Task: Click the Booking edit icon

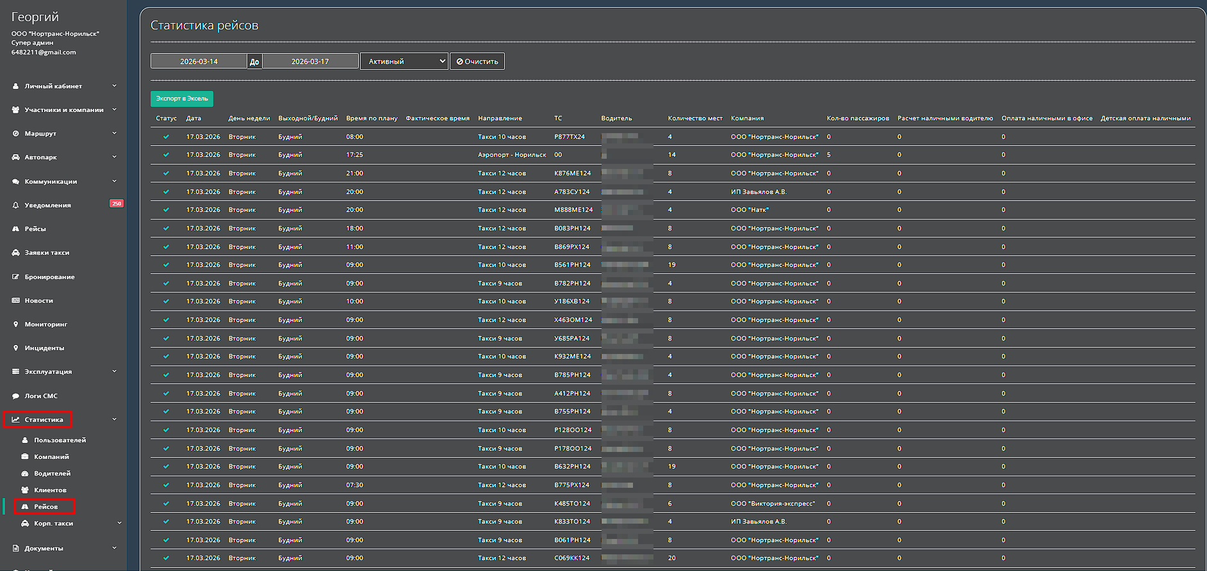Action: pos(15,277)
